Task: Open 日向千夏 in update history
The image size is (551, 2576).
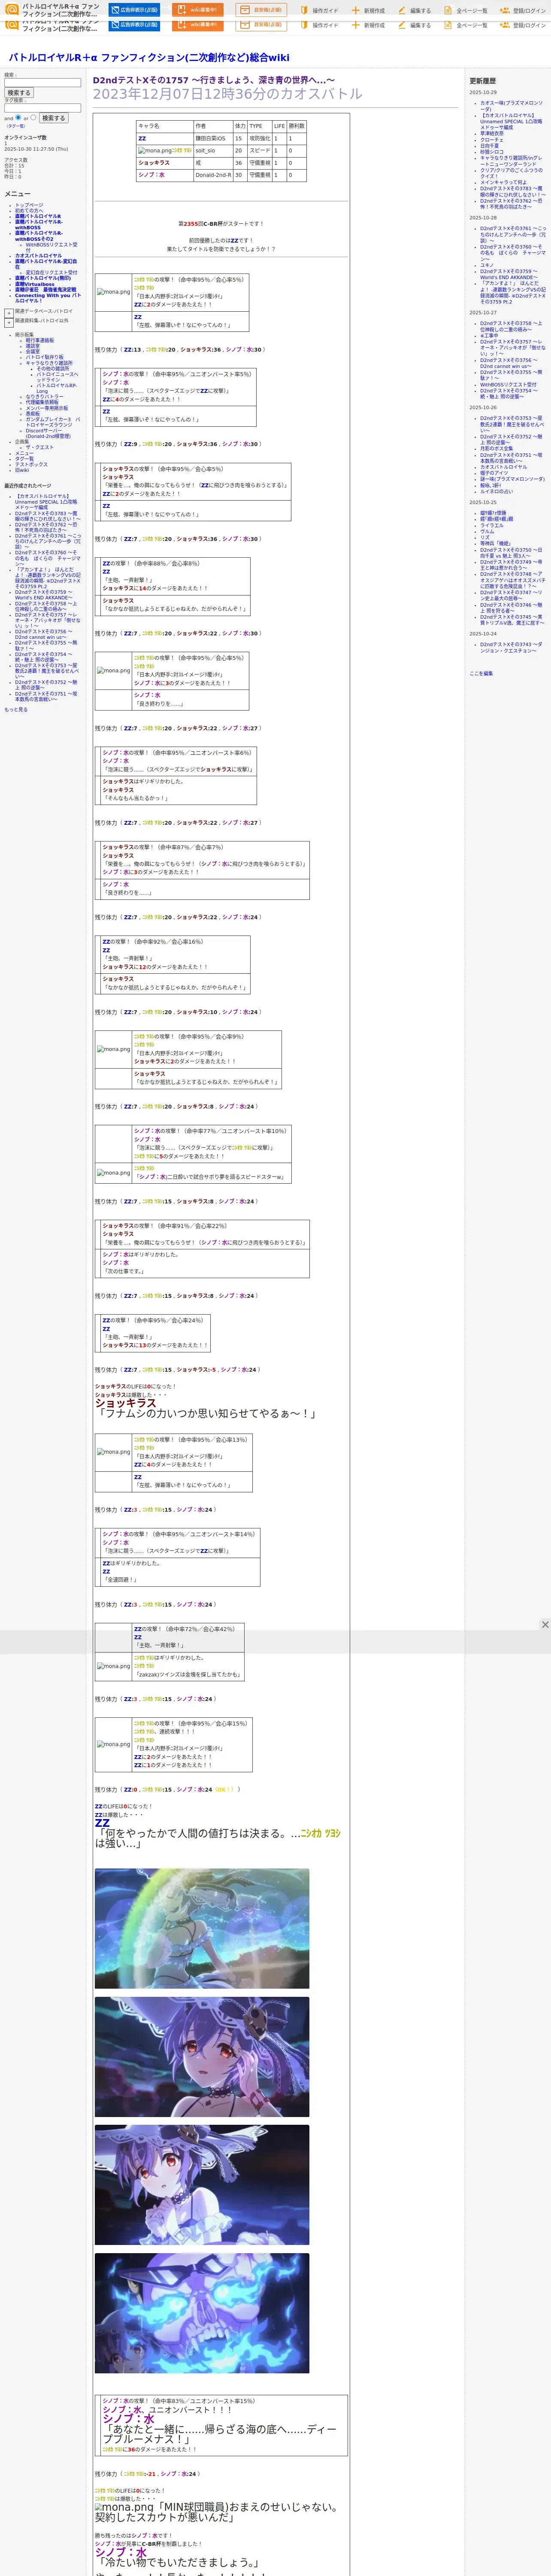Action: click(489, 146)
